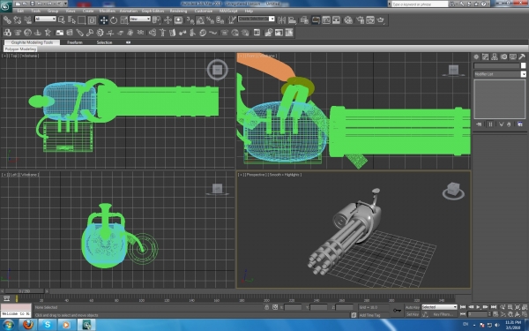This screenshot has width=529, height=331.
Task: Activate the Select Object tool
Action: pyautogui.click(x=62, y=20)
